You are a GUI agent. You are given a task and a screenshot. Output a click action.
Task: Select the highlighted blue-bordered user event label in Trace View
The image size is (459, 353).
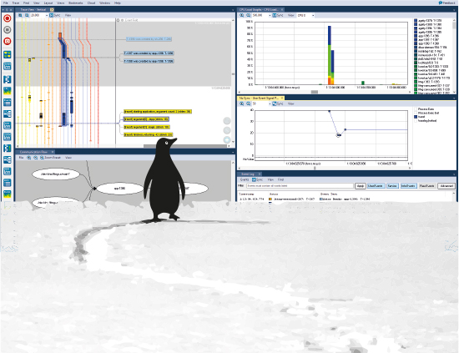(146, 119)
